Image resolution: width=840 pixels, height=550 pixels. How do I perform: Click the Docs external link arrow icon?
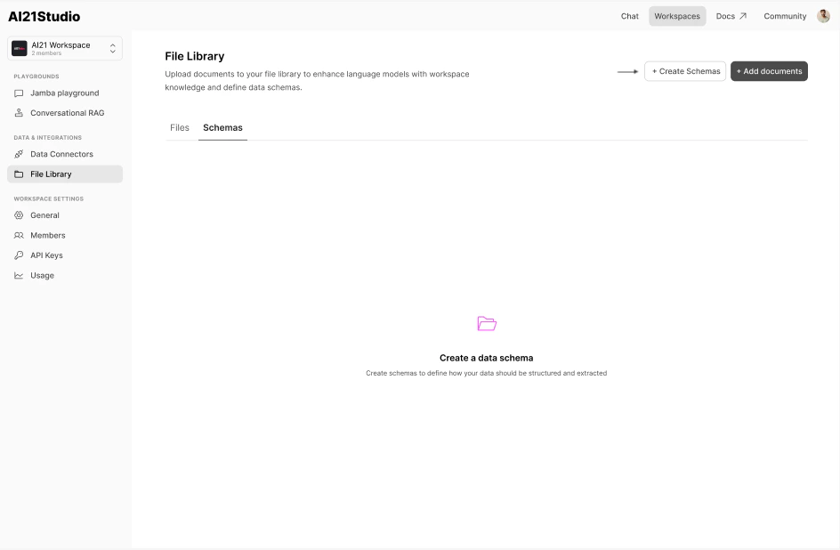pyautogui.click(x=742, y=15)
